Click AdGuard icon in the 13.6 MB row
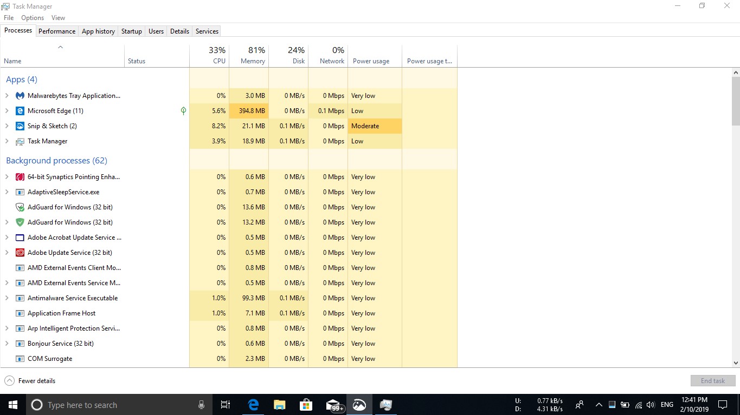 20,207
